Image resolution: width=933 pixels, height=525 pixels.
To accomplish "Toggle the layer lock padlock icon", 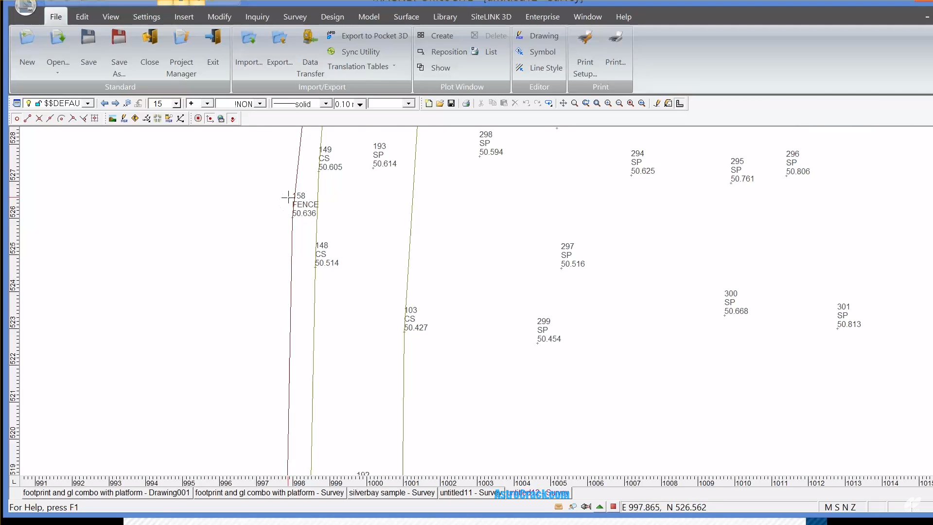I will (38, 103).
